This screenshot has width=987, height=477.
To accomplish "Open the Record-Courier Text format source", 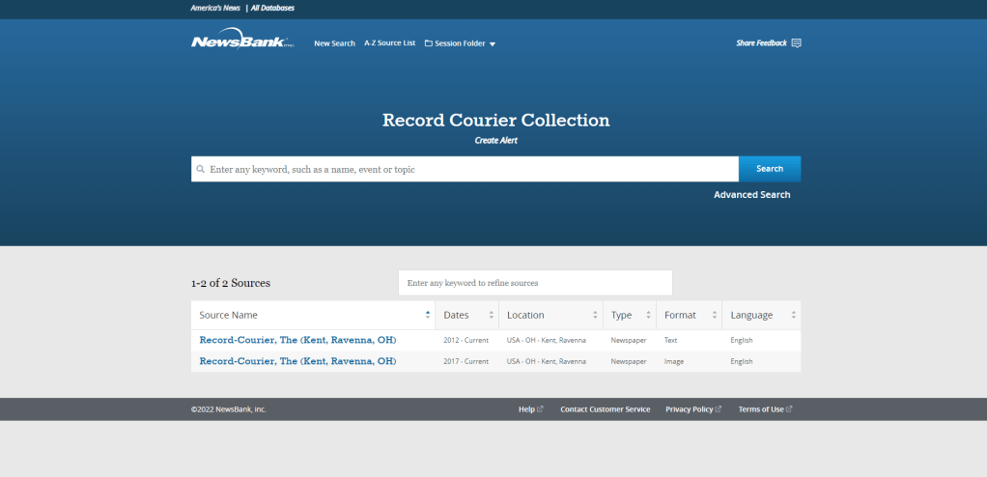I will coord(297,340).
